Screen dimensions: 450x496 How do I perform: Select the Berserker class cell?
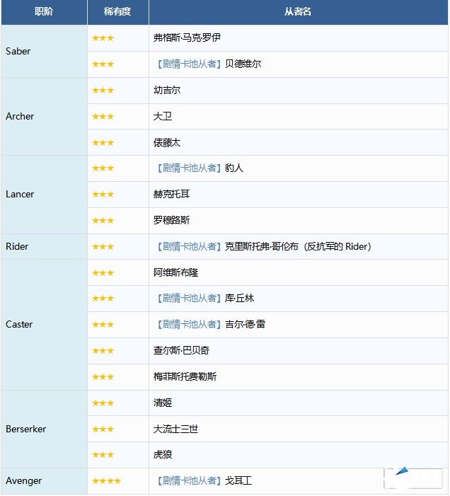tap(26, 429)
